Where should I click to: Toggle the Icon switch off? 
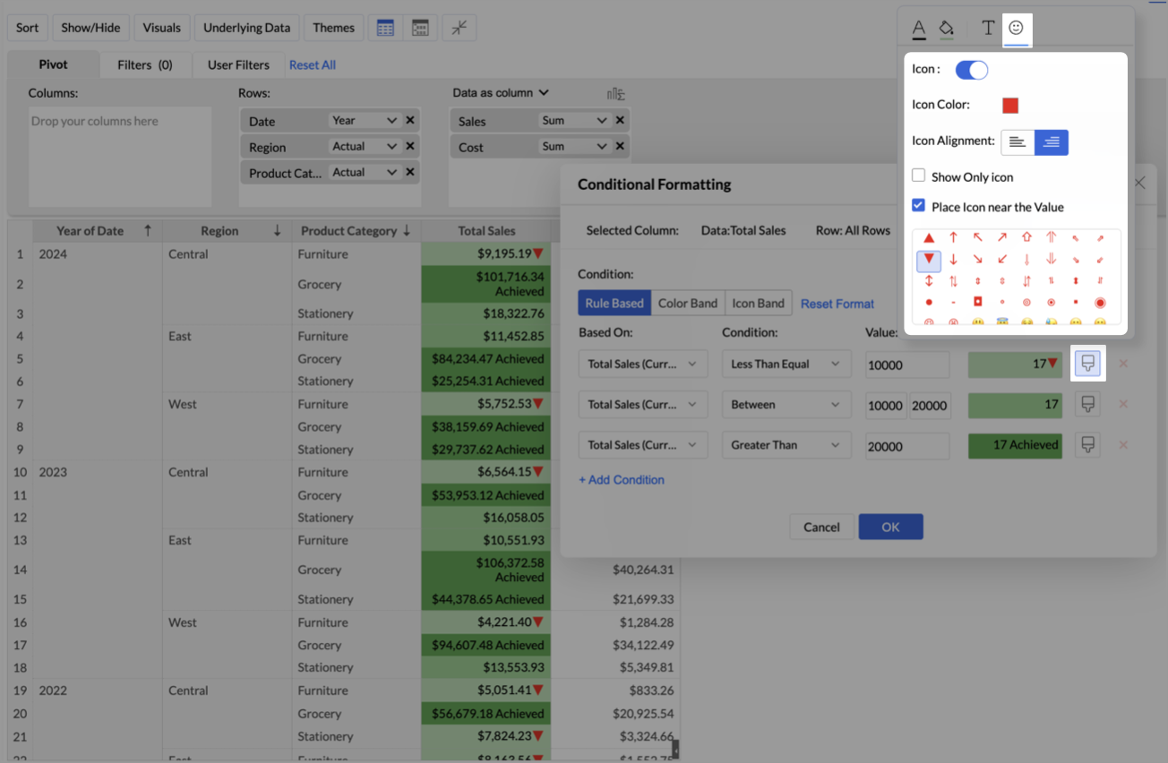click(x=972, y=70)
